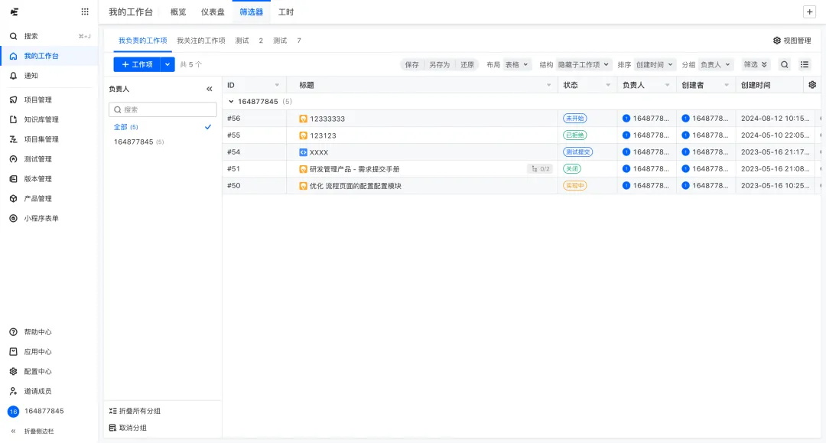Open 帮助中心 help center
Image resolution: width=826 pixels, height=443 pixels.
point(37,332)
